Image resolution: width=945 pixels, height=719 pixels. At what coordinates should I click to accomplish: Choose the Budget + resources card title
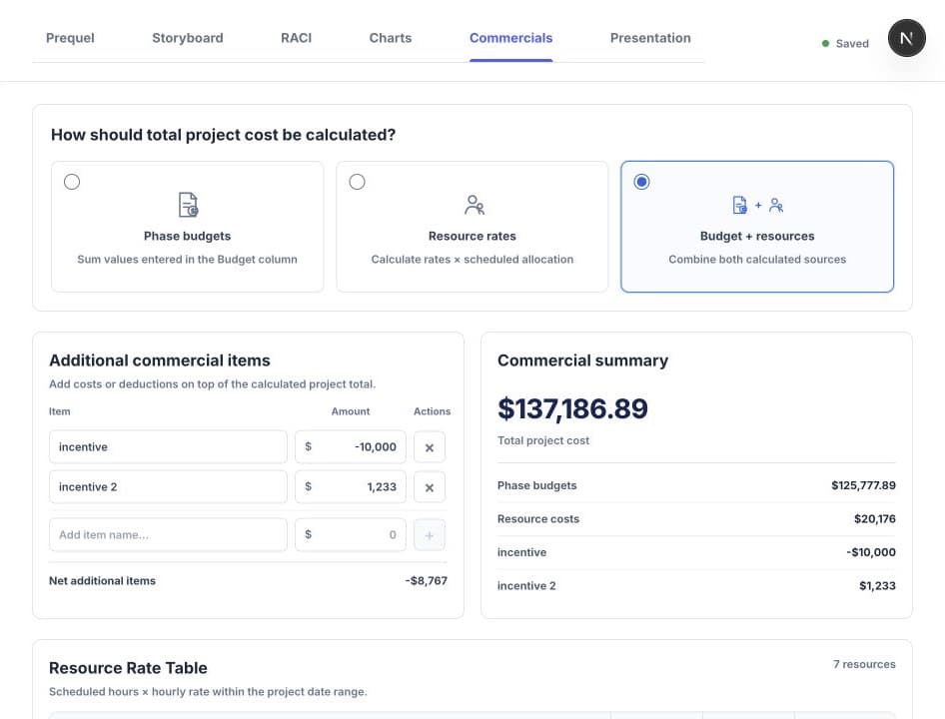click(x=757, y=237)
